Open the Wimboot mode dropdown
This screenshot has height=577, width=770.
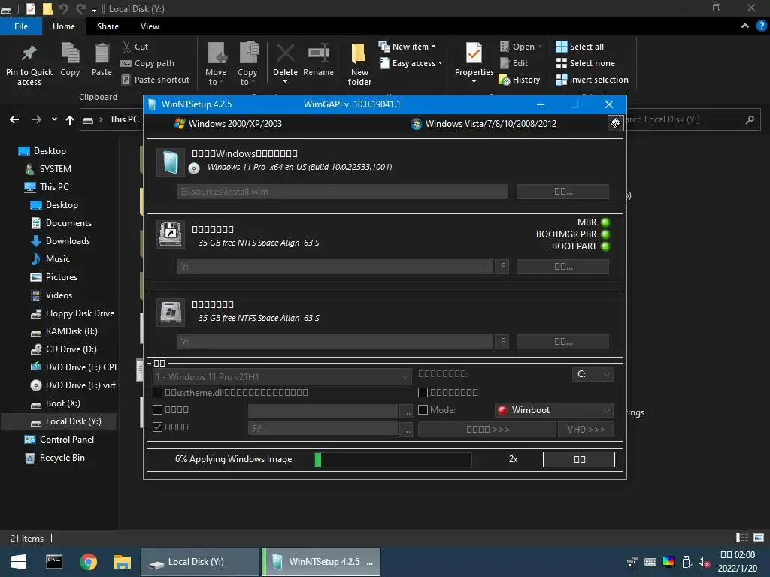tap(554, 410)
